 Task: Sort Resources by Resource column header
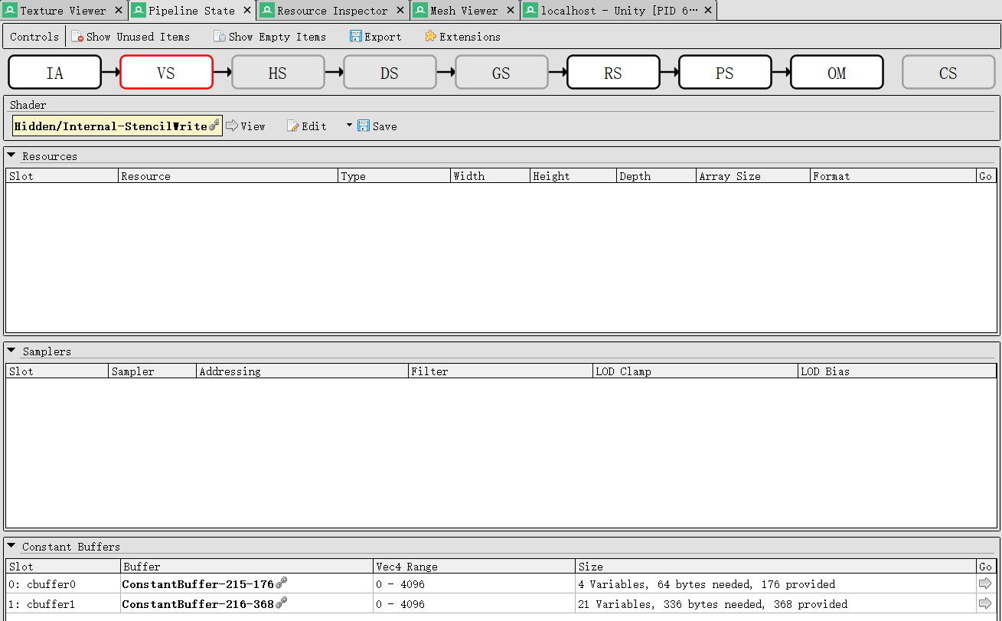click(228, 176)
